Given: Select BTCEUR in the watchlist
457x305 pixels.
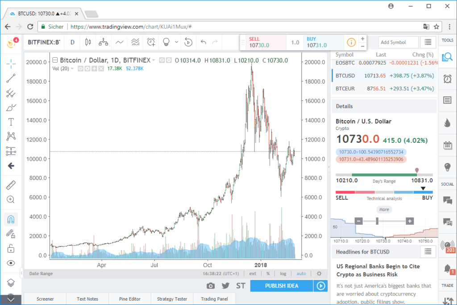Looking at the screenshot, I should pyautogui.click(x=385, y=89).
